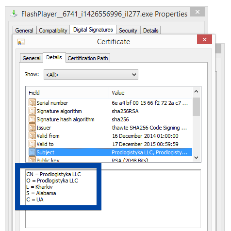231x231 pixels.
Task: Click value '17 December 2015 00:59:59'
Action: point(145,144)
